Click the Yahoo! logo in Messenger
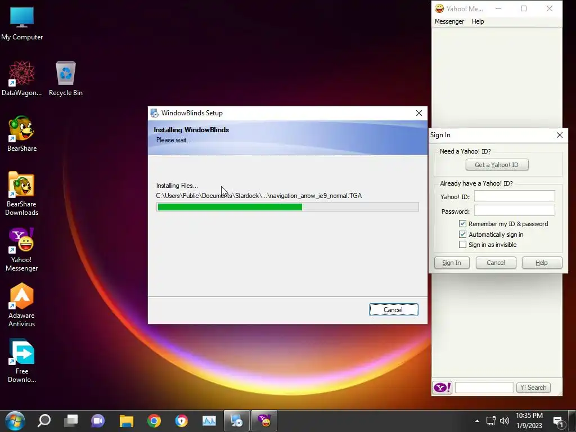576x432 pixels. pos(442,388)
